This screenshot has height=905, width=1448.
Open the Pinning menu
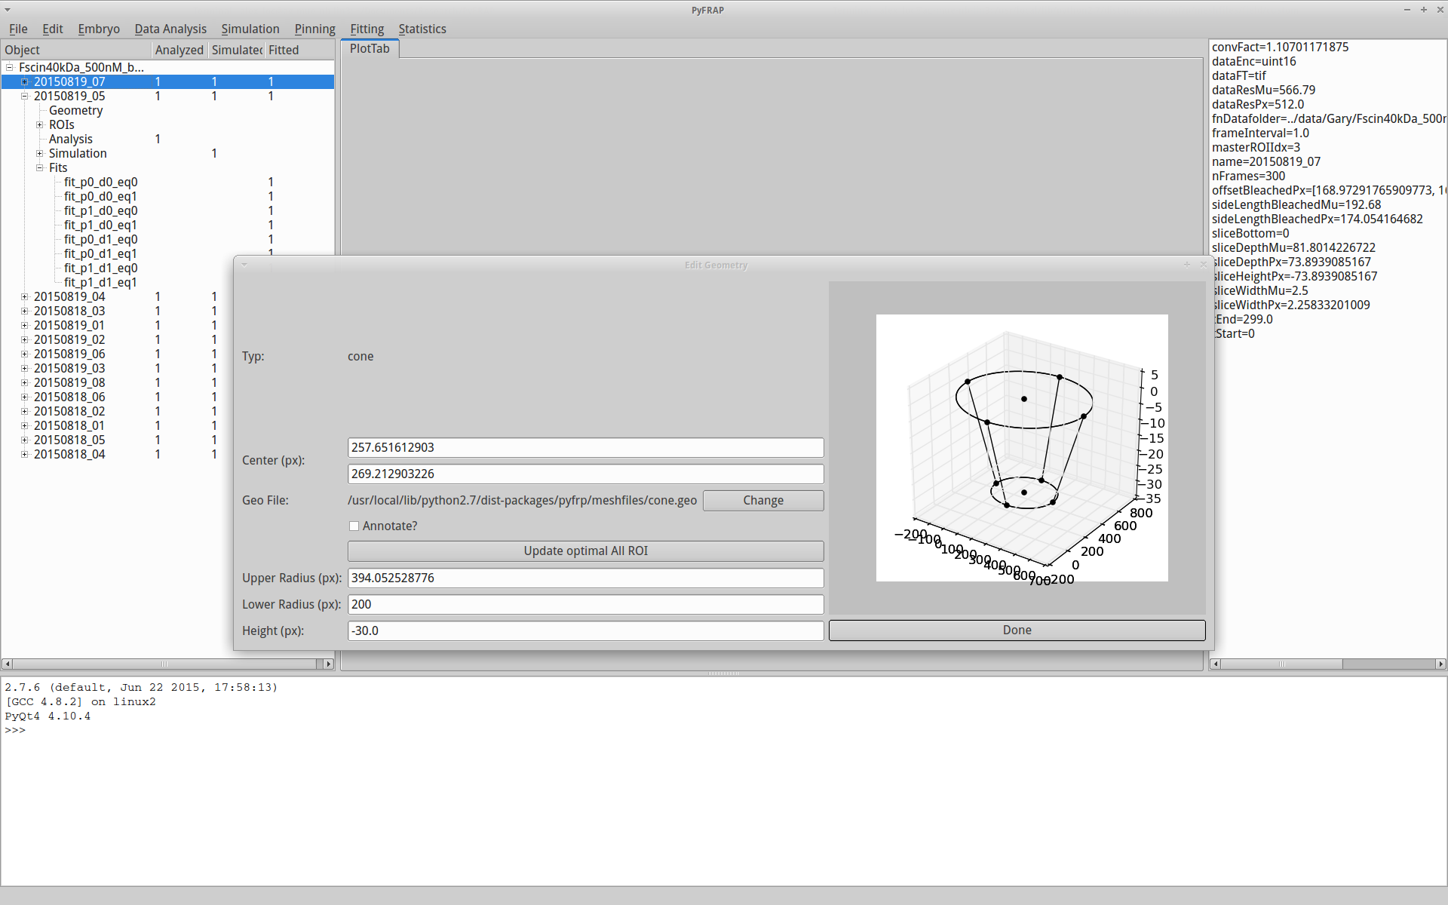point(314,29)
